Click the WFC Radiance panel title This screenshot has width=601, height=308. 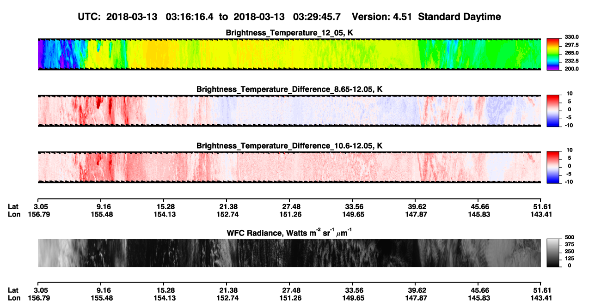point(289,232)
